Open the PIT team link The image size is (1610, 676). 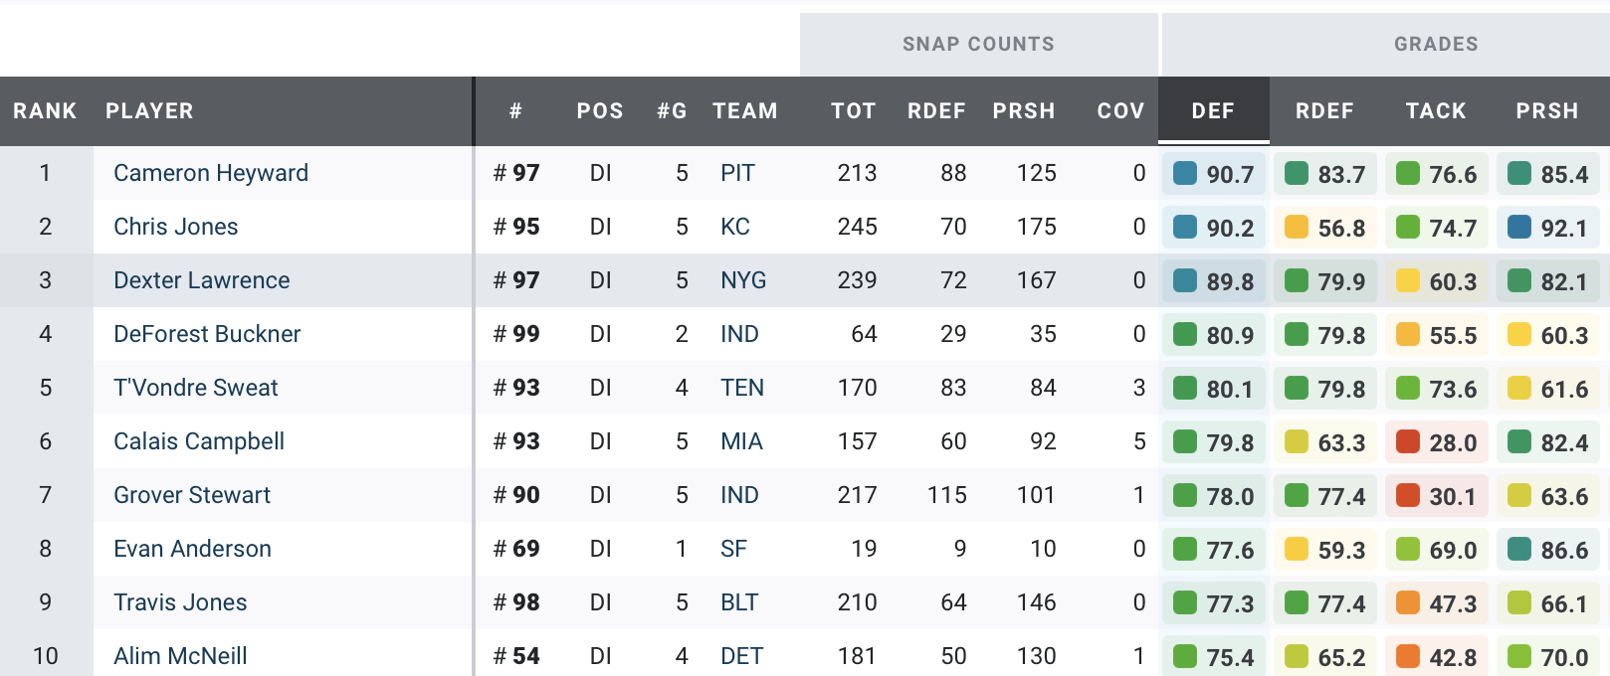(x=737, y=173)
